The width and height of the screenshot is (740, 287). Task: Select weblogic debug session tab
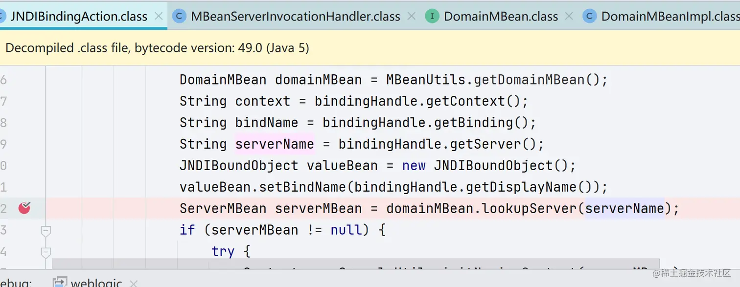(x=96, y=283)
